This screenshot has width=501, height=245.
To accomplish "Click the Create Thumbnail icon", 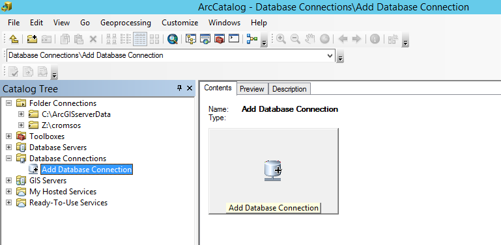I will 393,39.
